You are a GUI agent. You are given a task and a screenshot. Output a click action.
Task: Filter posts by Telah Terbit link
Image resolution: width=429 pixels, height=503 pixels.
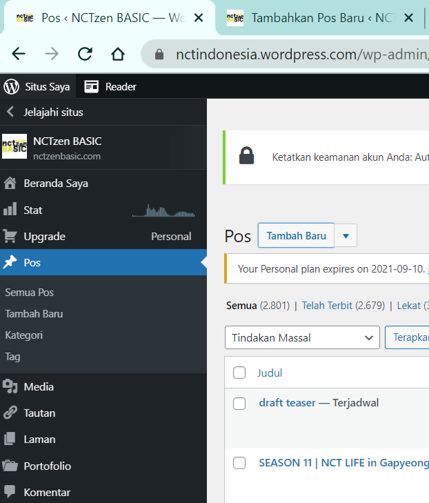click(327, 306)
